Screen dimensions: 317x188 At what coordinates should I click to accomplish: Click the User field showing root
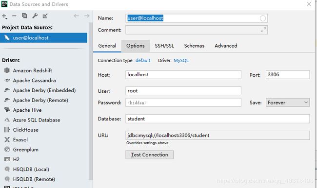click(x=183, y=91)
